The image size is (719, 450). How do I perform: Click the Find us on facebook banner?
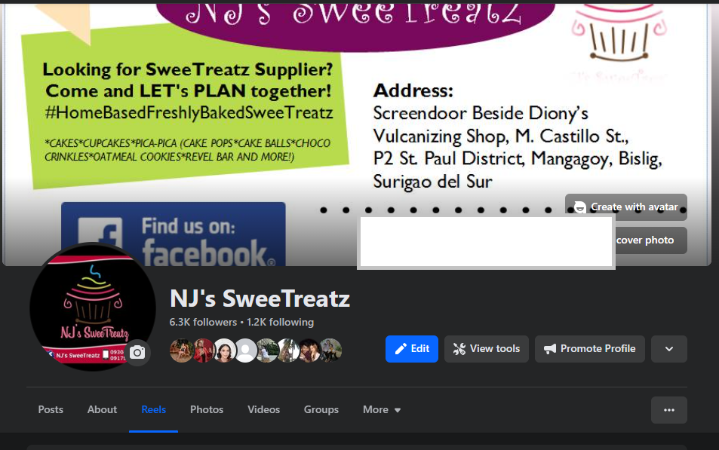tap(174, 234)
